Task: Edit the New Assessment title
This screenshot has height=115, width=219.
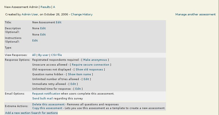Action: point(58,22)
